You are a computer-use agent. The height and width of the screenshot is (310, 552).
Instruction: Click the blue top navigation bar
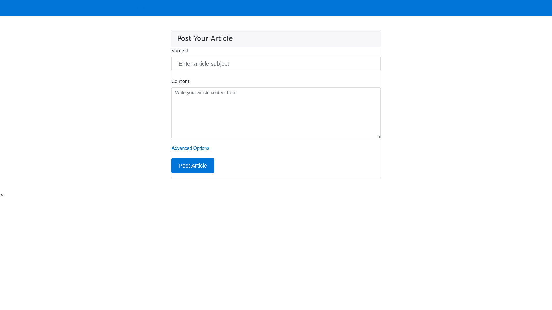(276, 8)
